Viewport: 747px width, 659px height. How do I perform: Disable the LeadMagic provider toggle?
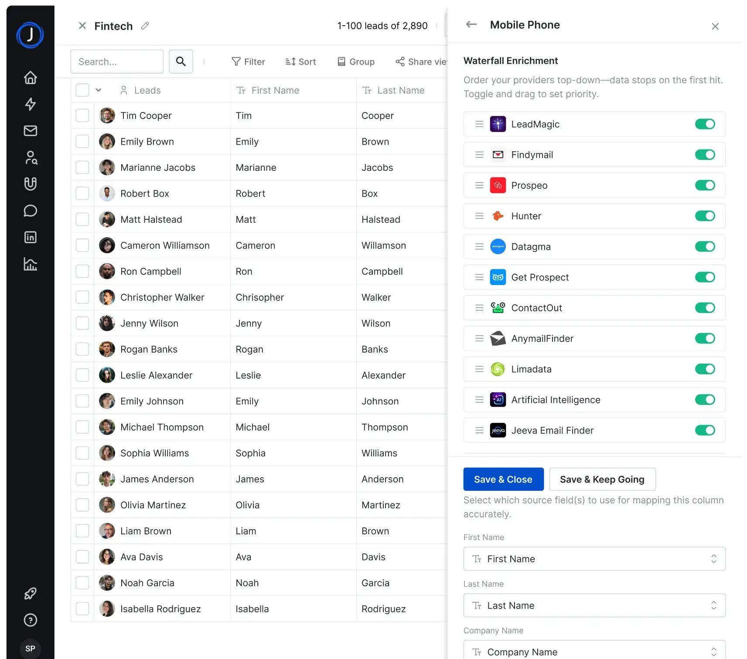(x=705, y=124)
